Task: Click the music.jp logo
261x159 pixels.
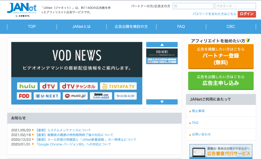Action: [x=75, y=96]
